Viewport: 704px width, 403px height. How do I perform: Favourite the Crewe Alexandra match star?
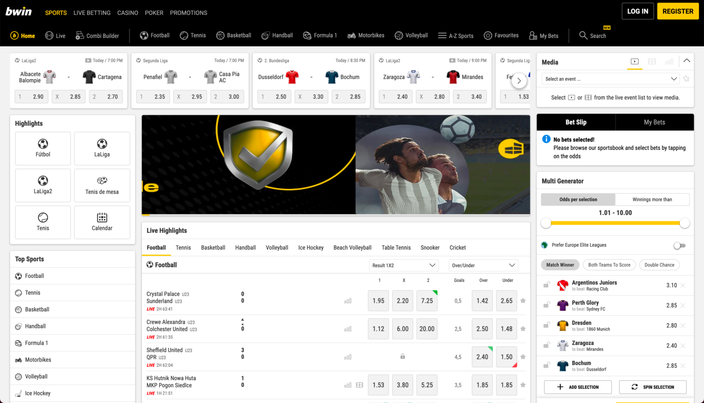click(523, 329)
